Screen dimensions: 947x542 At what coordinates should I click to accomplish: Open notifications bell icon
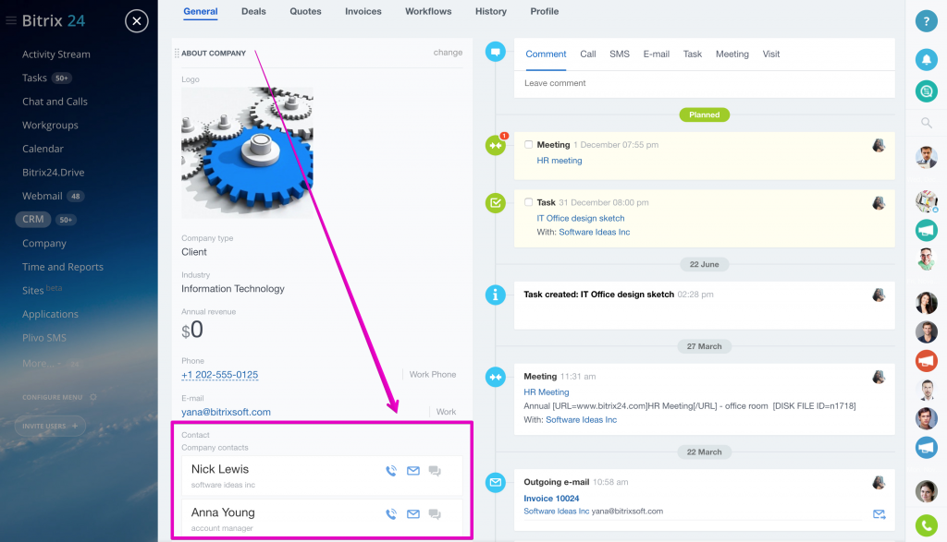coord(926,59)
